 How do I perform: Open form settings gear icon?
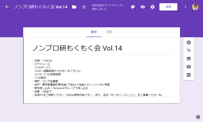click(152, 7)
